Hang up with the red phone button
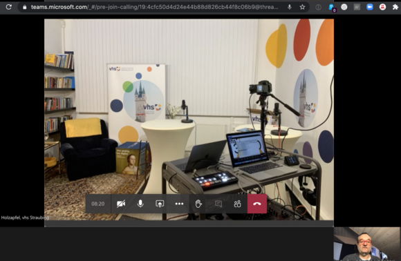Image resolution: width=401 pixels, height=261 pixels. [257, 204]
